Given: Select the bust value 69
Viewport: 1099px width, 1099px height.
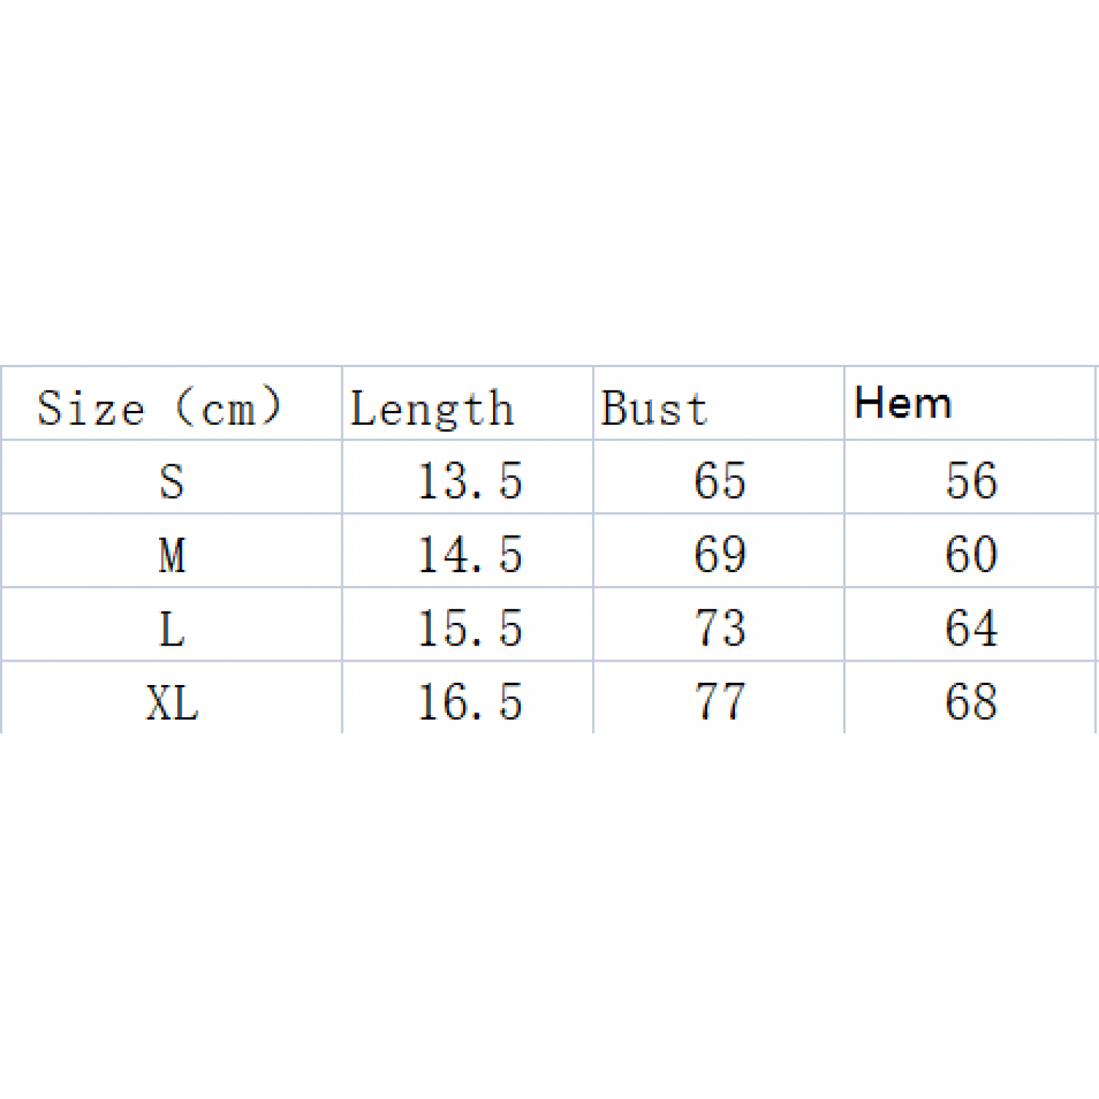Looking at the screenshot, I should click(x=719, y=555).
